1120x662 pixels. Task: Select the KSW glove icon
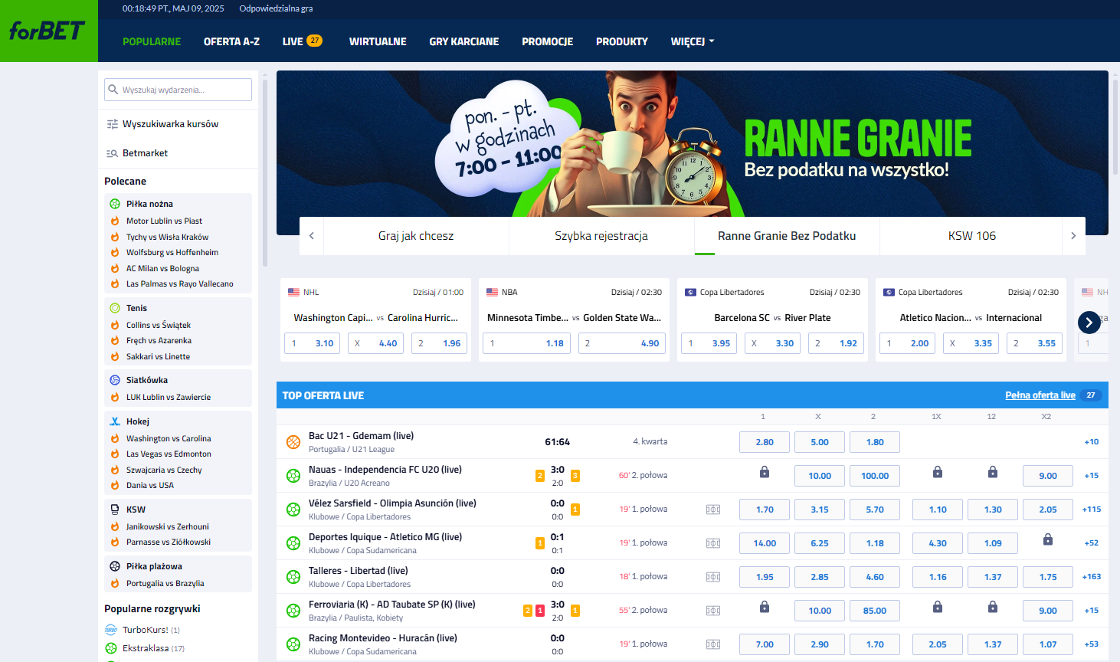pyautogui.click(x=115, y=510)
